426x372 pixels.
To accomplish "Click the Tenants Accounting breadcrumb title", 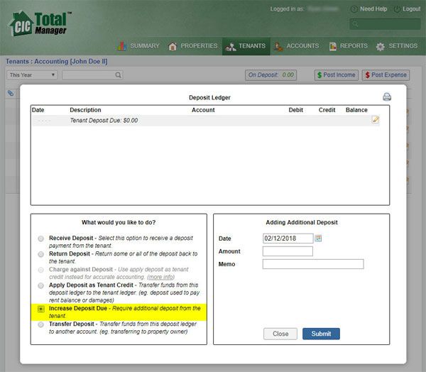I will [x=57, y=62].
